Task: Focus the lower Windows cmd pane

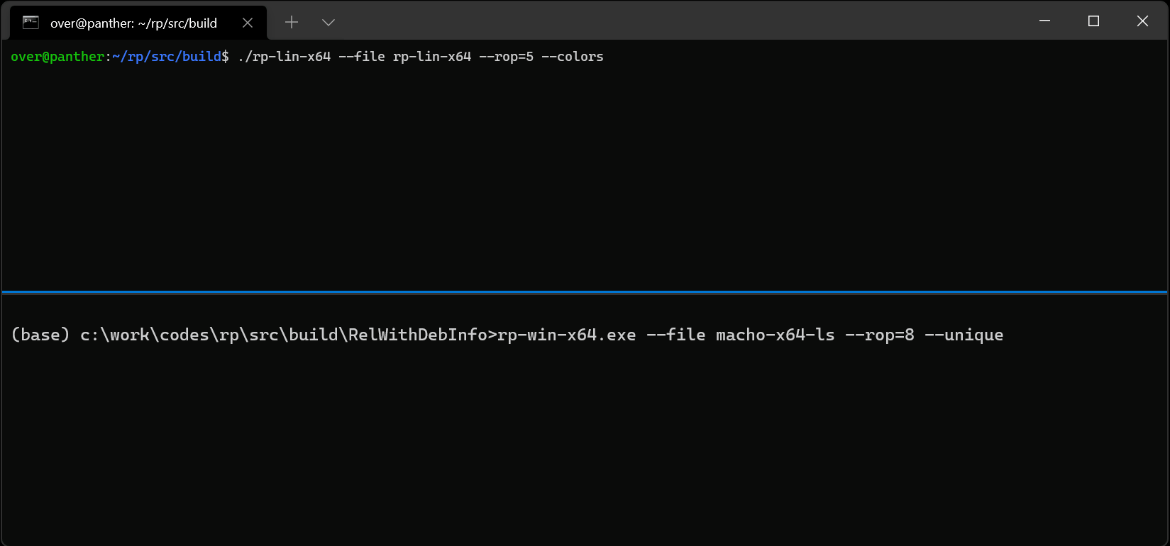Action: coord(585,419)
